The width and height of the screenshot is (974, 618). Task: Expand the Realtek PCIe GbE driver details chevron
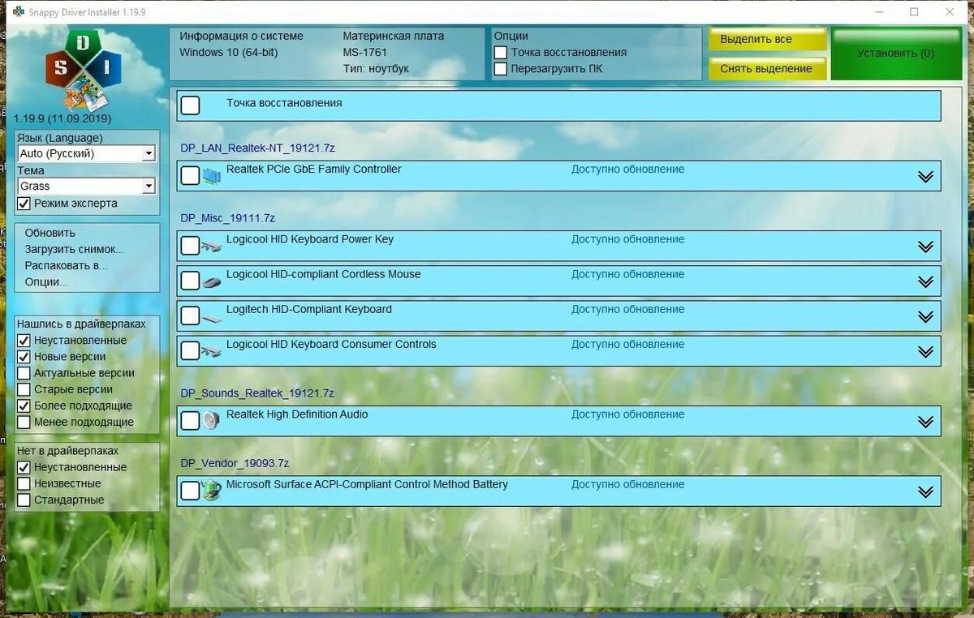point(924,175)
